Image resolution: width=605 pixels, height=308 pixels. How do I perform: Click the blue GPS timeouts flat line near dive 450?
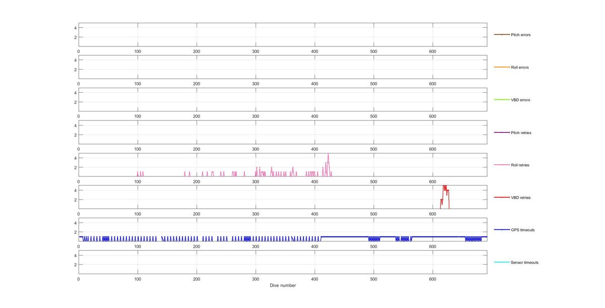point(344,236)
